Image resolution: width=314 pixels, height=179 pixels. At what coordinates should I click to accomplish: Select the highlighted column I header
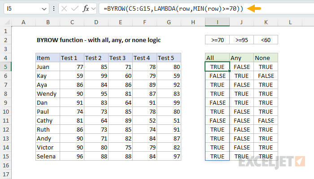click(217, 22)
